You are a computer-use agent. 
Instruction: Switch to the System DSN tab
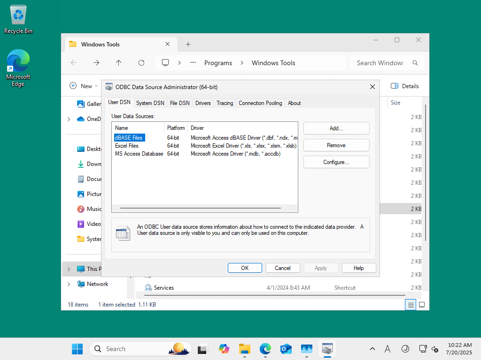point(150,103)
